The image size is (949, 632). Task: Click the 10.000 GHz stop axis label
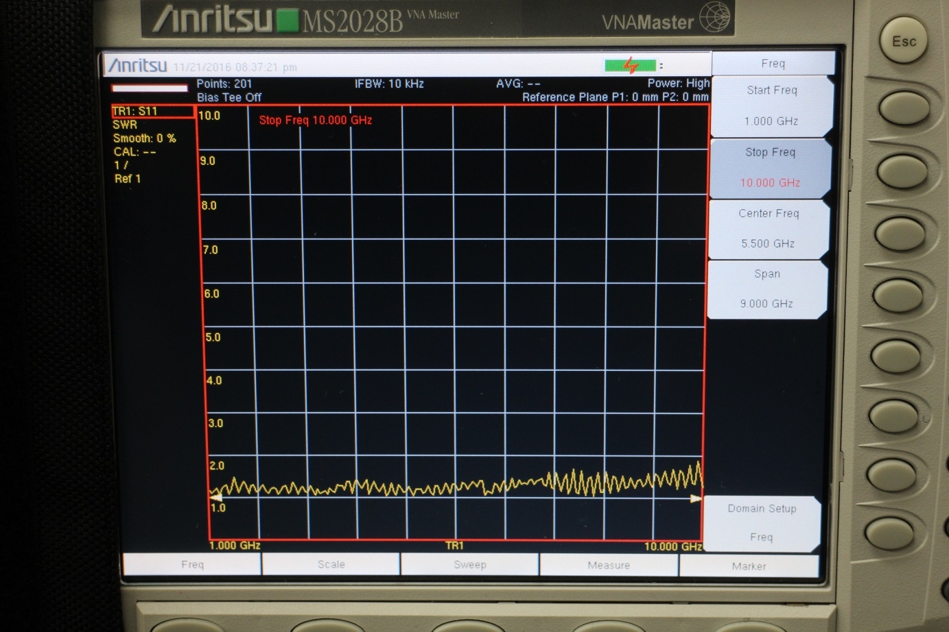click(x=673, y=546)
